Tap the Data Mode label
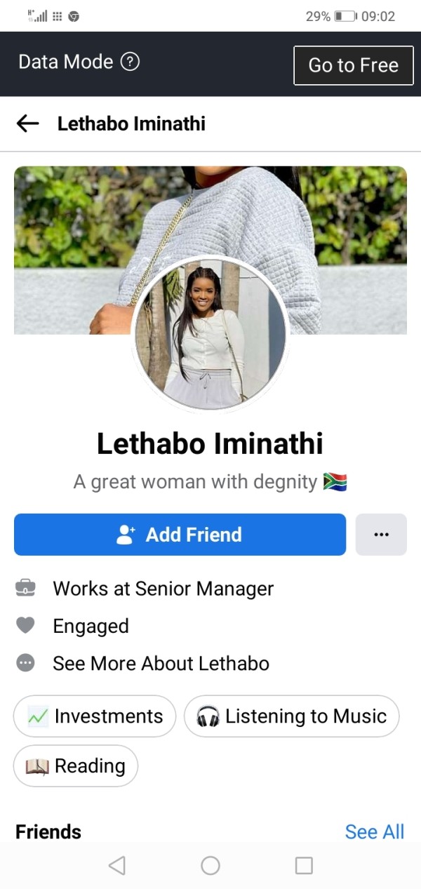 (x=65, y=62)
